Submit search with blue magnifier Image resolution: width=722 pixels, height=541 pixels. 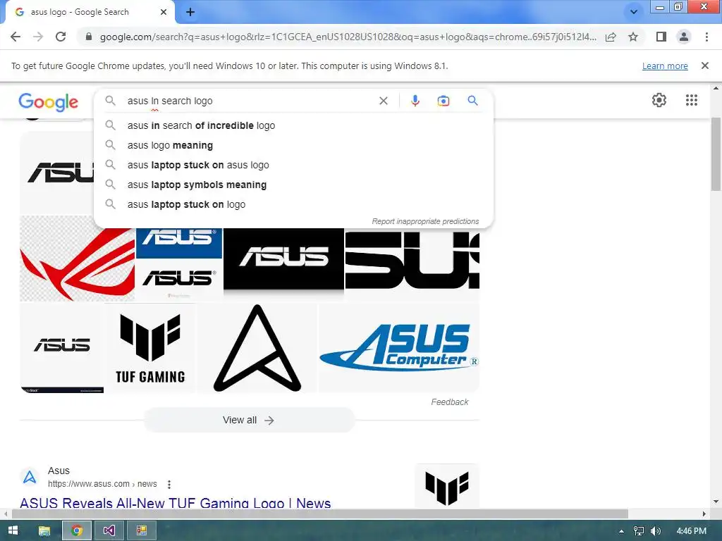tap(473, 100)
